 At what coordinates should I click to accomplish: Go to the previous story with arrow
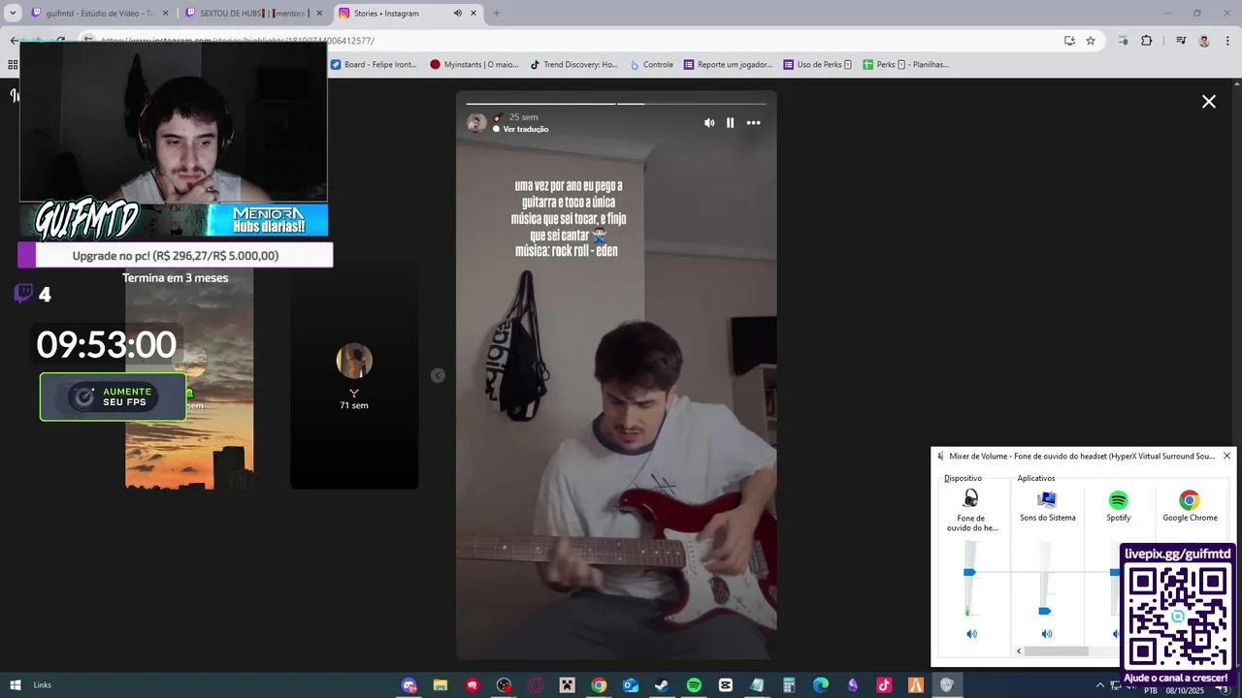[x=438, y=375]
